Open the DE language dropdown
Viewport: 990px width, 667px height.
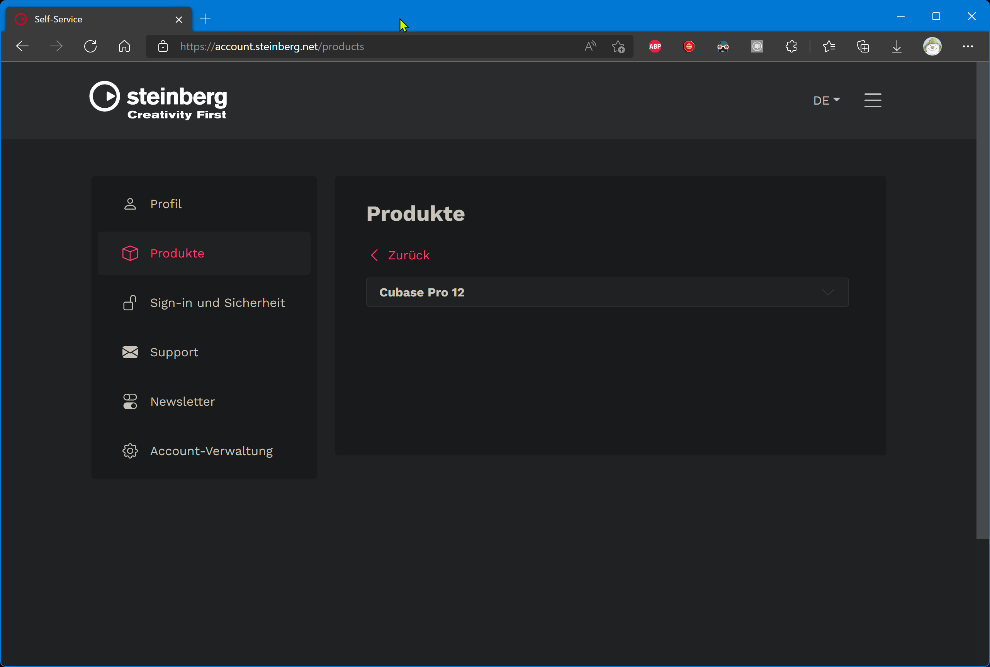[826, 100]
